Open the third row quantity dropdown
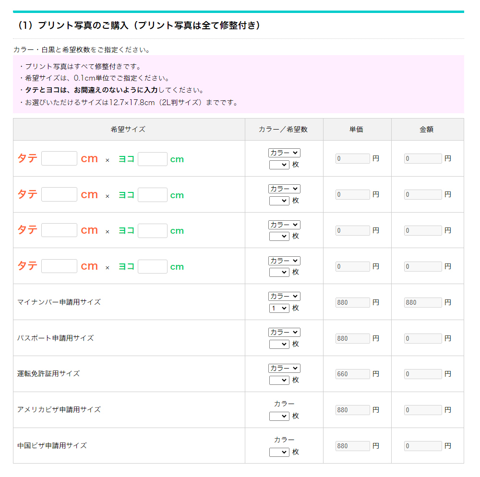The height and width of the screenshot is (477, 480). coord(279,236)
